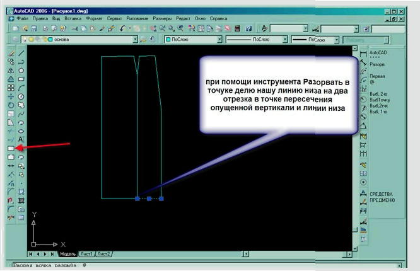This screenshot has height=271, width=420.
Task: Open the Формат menu
Action: 96,19
